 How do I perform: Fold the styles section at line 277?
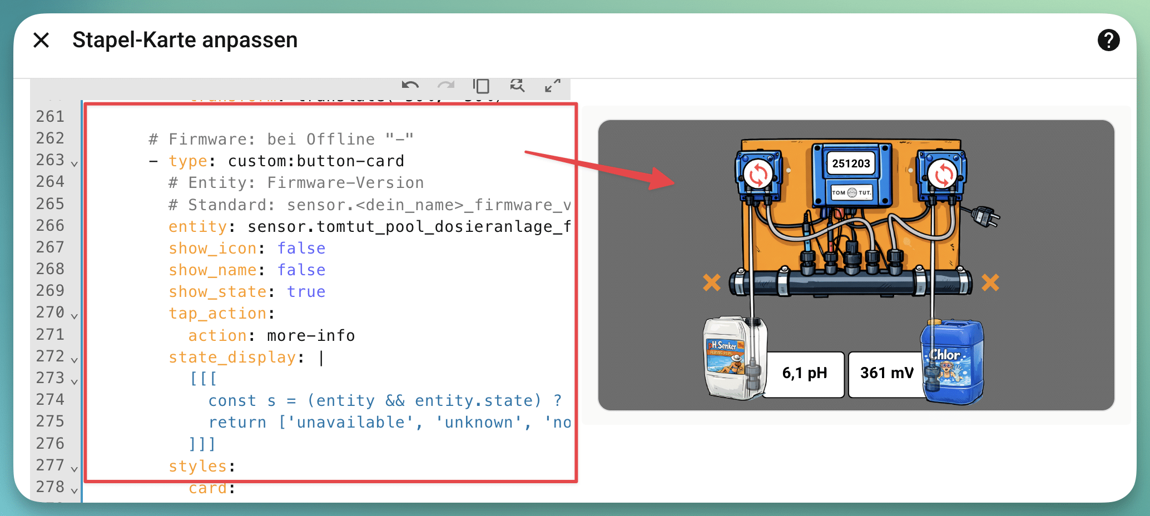point(75,468)
